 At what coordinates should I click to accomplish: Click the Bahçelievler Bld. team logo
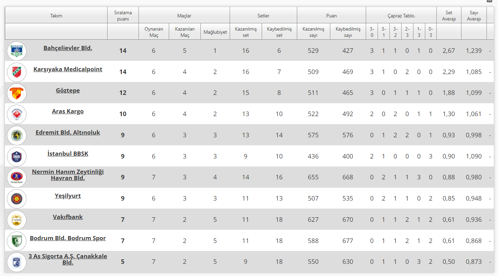17,51
